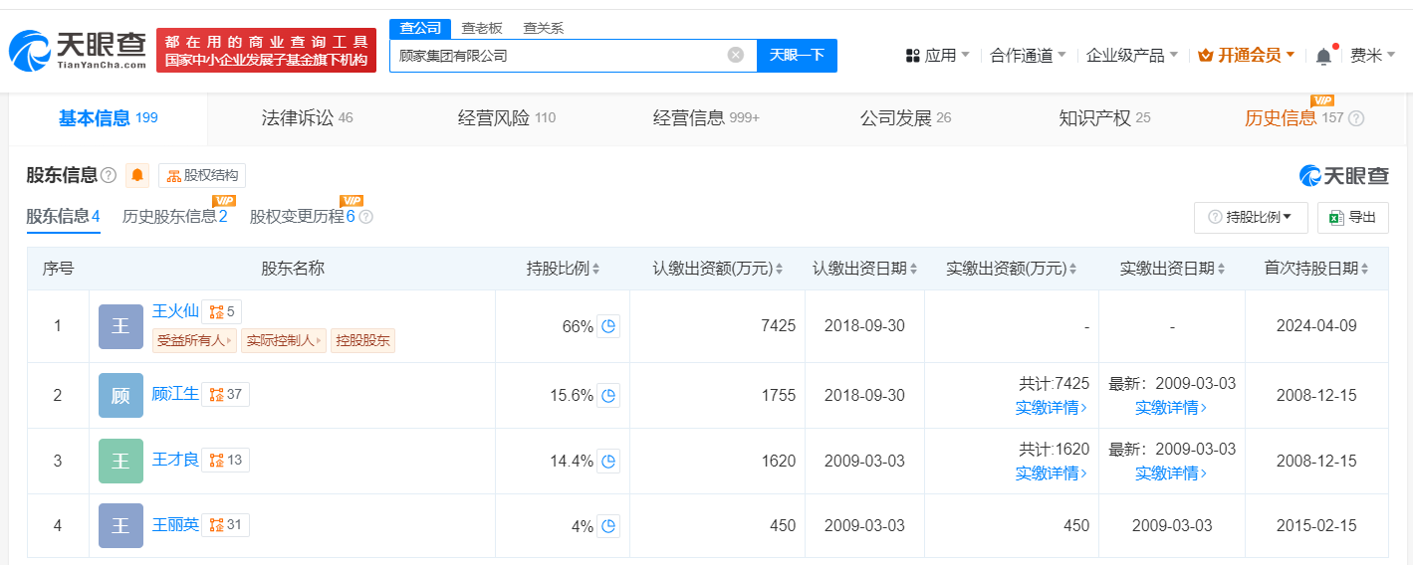
Task: Click help icon next to 历史信息 157
Action: click(1356, 118)
